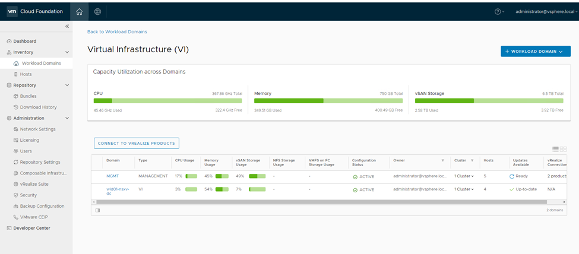Click ACTIVE status icon in MGMT row

355,177
